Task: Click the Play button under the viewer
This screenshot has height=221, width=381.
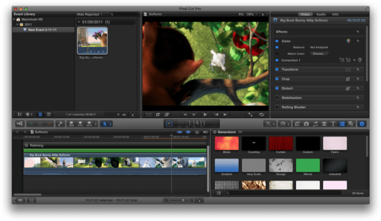Action: point(205,114)
